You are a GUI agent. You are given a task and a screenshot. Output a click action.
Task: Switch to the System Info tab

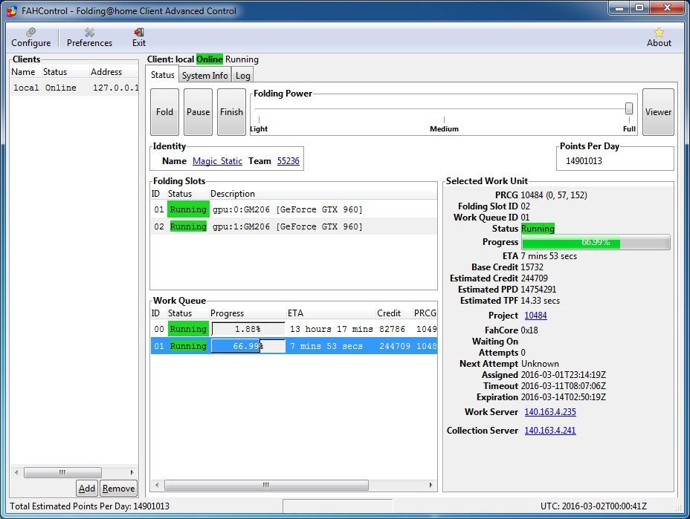pos(205,75)
